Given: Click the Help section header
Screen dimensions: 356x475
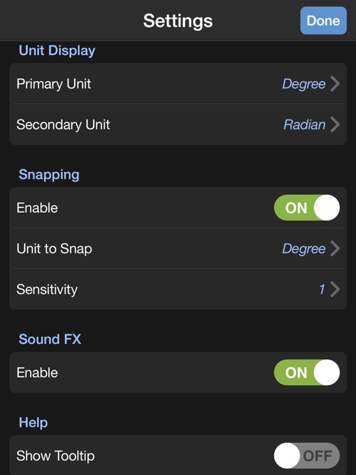Looking at the screenshot, I should pos(33,422).
